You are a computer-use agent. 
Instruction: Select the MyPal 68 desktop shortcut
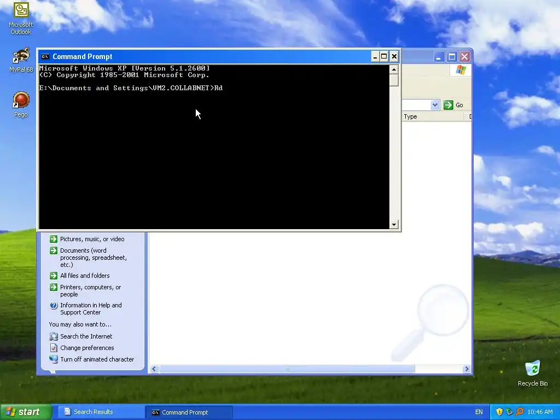pos(21,60)
